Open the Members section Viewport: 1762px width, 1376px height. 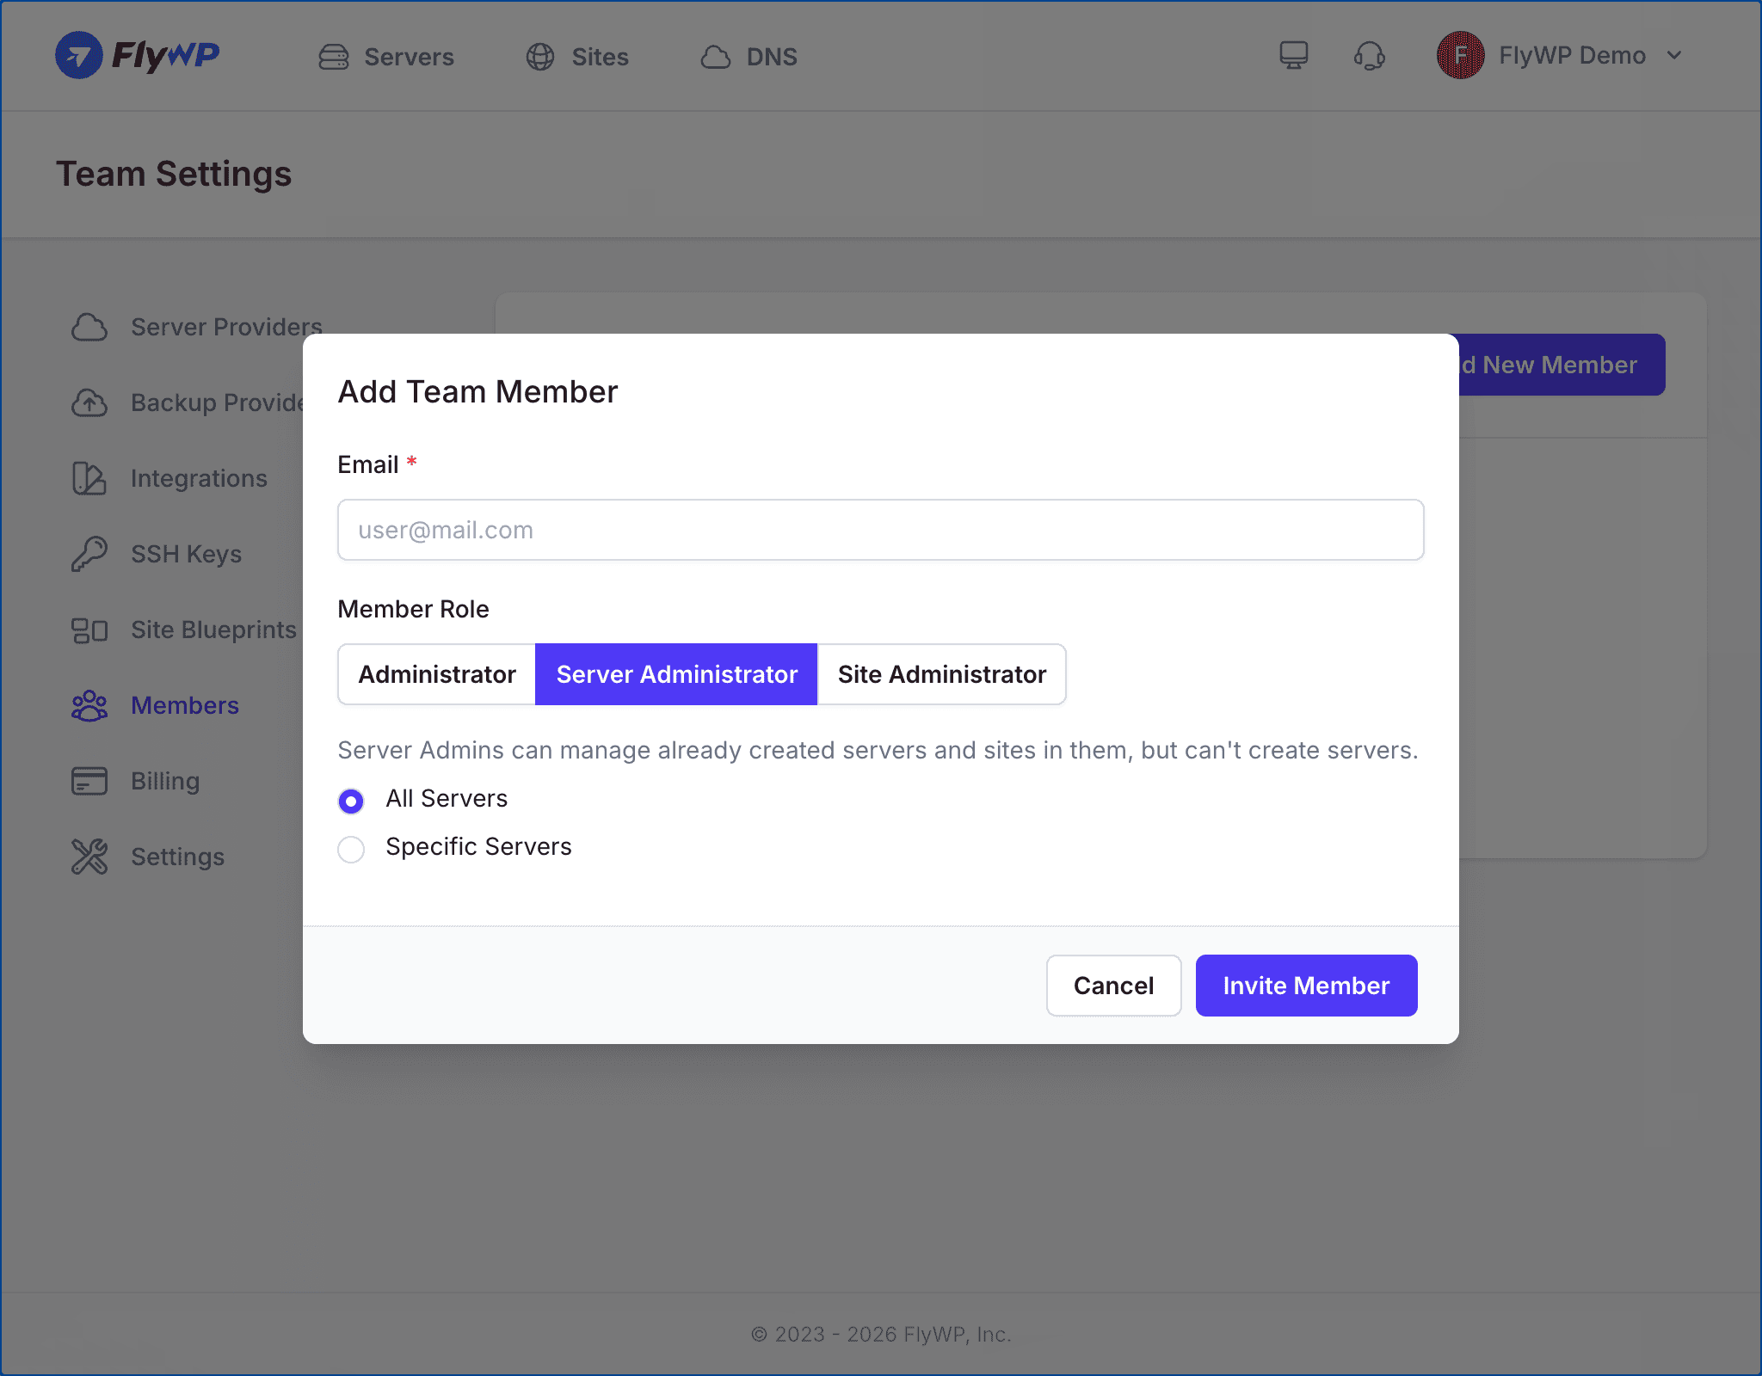coord(156,705)
